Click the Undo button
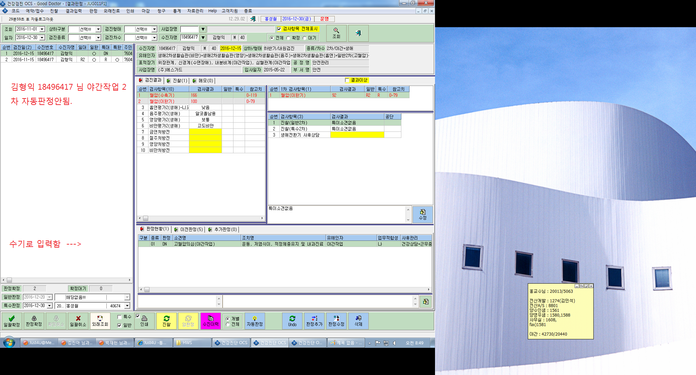The width and height of the screenshot is (696, 375). pos(292,321)
